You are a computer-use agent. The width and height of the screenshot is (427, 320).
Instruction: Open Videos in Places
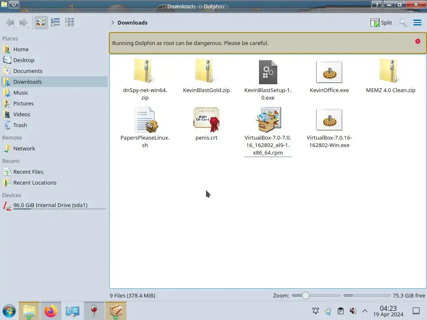tap(54, 115)
